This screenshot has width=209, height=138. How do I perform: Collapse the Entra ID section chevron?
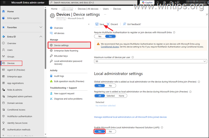41,36
